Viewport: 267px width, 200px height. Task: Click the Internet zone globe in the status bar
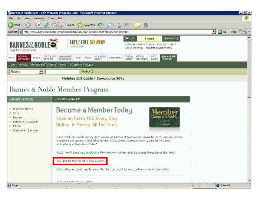click(x=218, y=186)
